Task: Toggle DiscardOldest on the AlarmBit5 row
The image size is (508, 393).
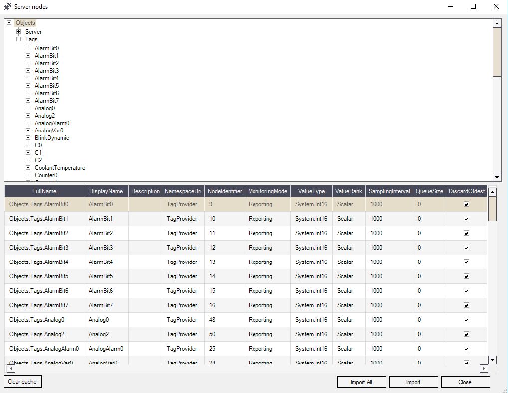Action: pyautogui.click(x=466, y=276)
